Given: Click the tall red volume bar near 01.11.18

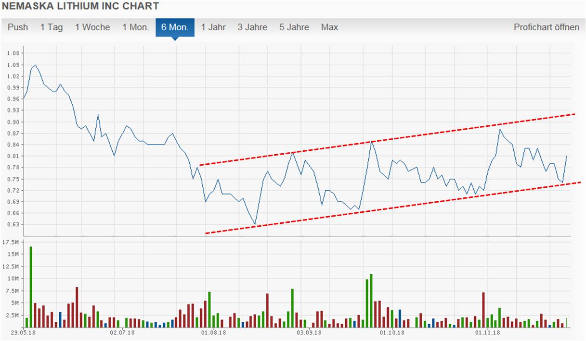Looking at the screenshot, I should 483,309.
